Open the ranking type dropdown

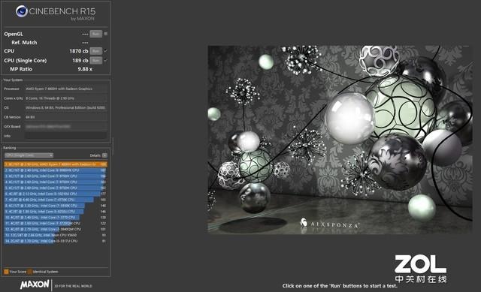point(29,155)
